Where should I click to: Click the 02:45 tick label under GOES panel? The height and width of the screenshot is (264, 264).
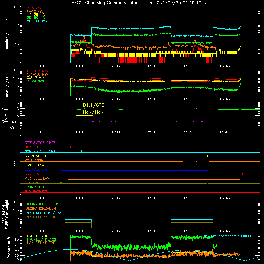pos(225,132)
